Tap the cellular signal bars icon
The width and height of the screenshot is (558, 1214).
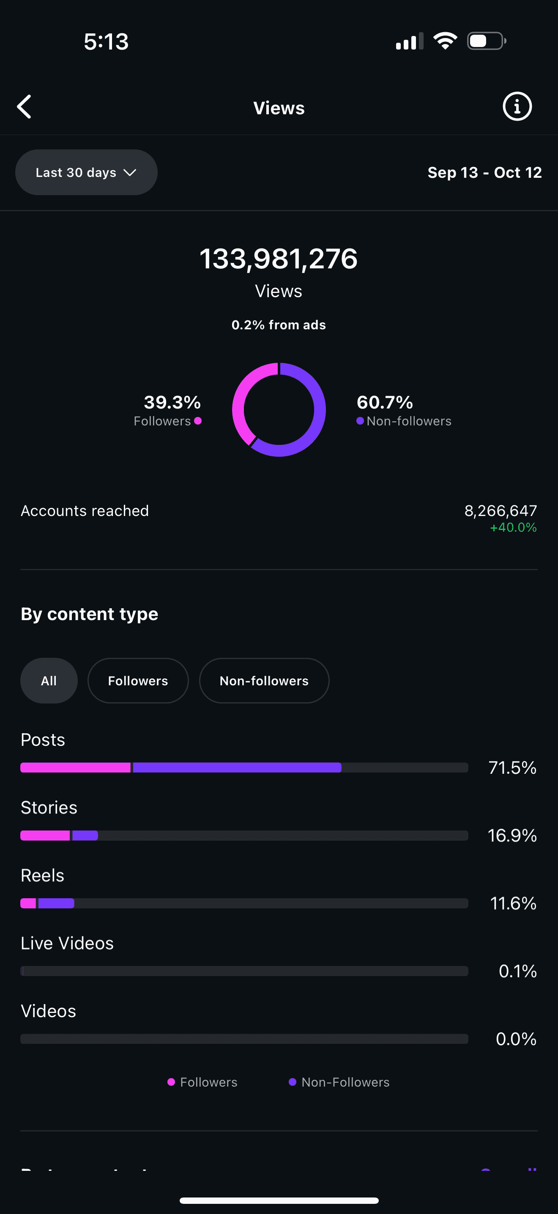click(409, 41)
